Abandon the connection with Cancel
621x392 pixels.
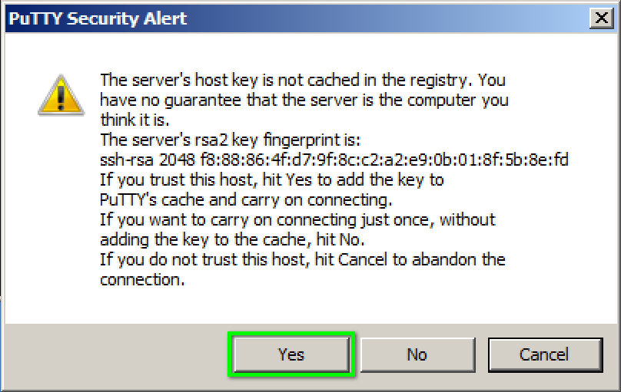546,354
